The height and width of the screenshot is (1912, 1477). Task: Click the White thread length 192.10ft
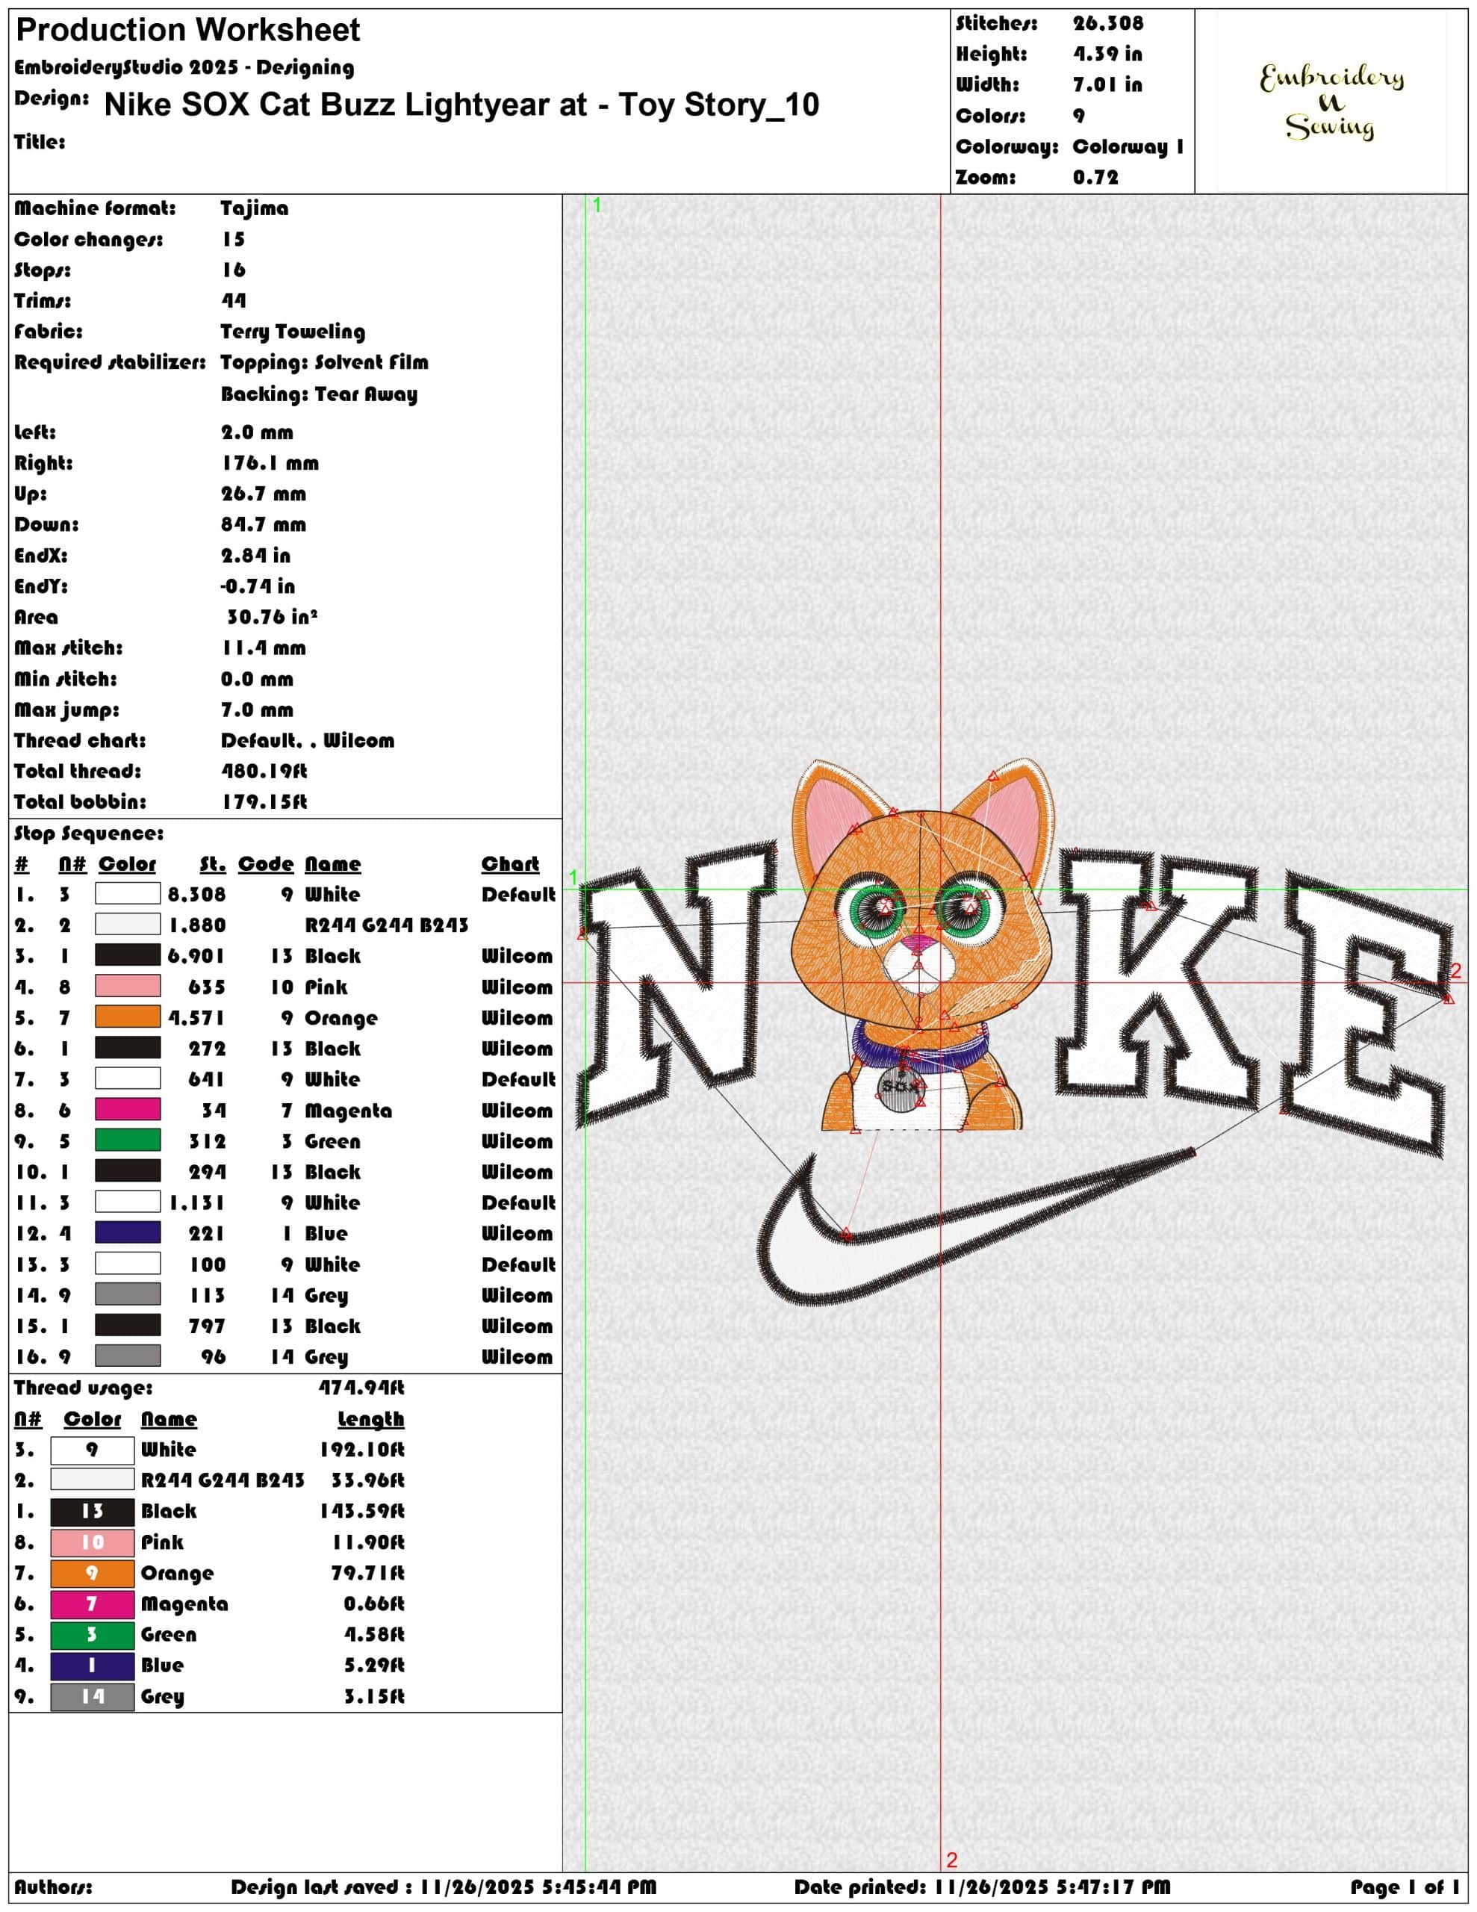[x=361, y=1450]
